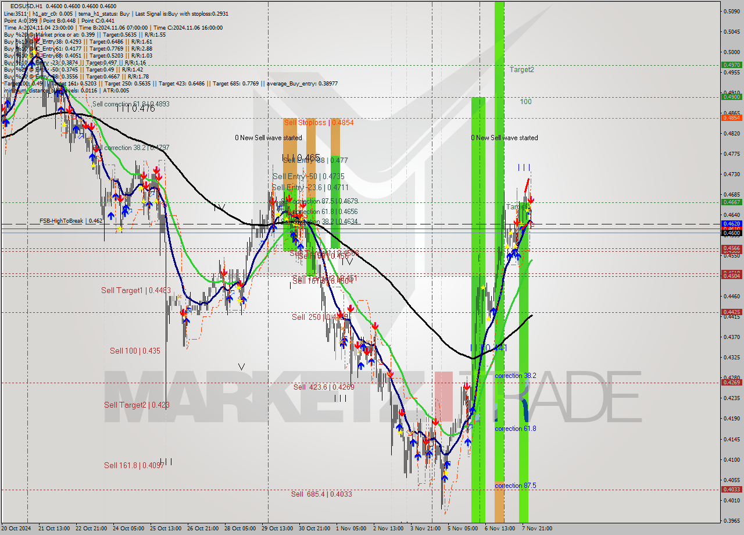Click the 'Sell 100 | 0.435' label
The image size is (744, 535).
[135, 351]
